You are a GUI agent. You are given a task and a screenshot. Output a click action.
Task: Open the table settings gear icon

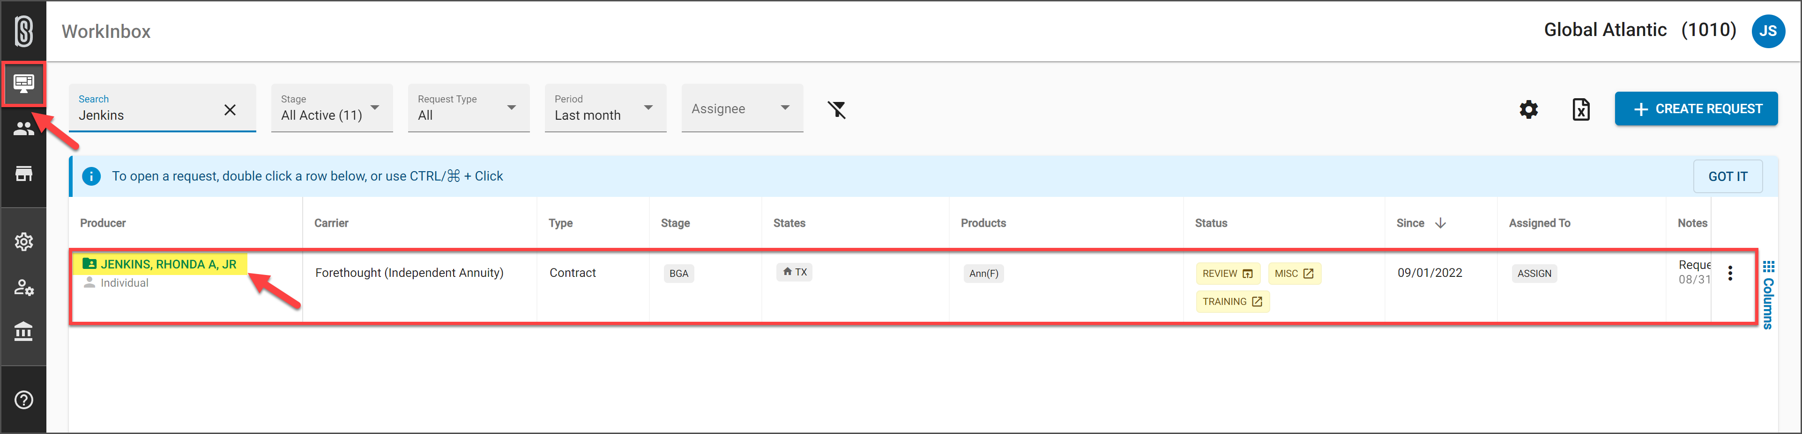pyautogui.click(x=1528, y=109)
